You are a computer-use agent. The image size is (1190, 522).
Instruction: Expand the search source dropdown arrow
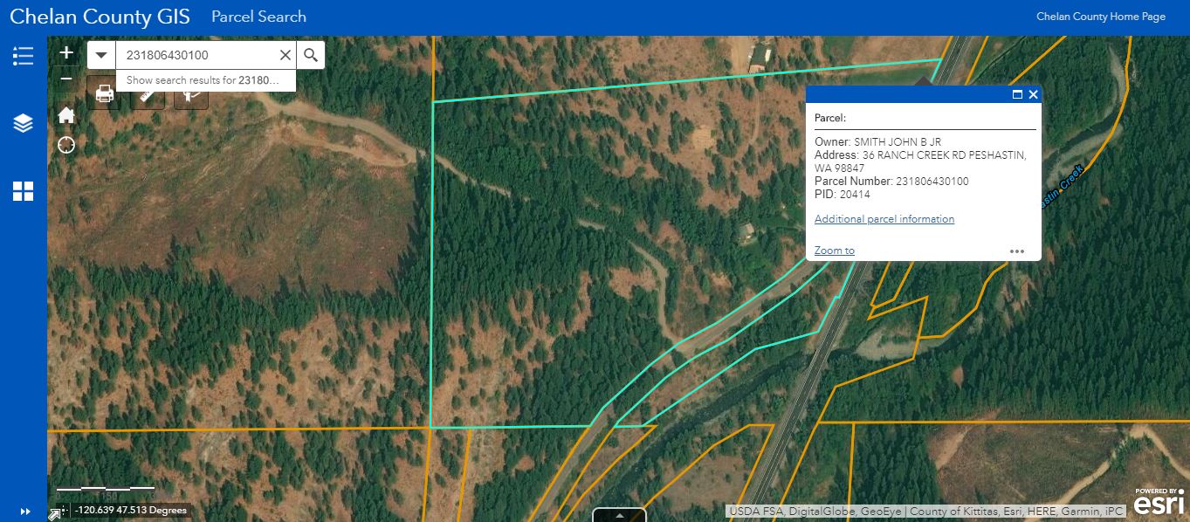pyautogui.click(x=101, y=55)
